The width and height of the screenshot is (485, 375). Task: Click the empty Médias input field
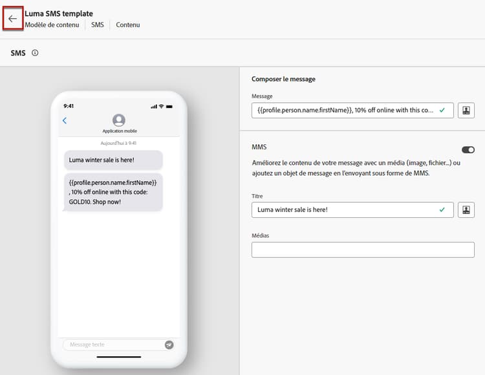[363, 250]
